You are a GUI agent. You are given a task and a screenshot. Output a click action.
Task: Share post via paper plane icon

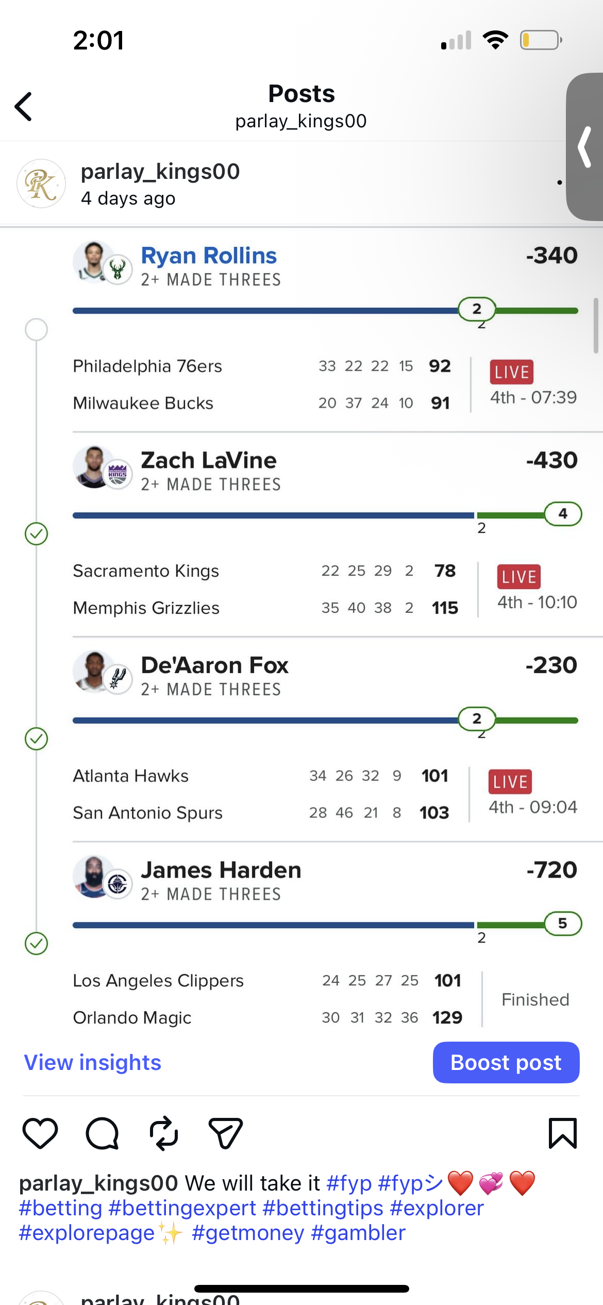click(225, 1133)
